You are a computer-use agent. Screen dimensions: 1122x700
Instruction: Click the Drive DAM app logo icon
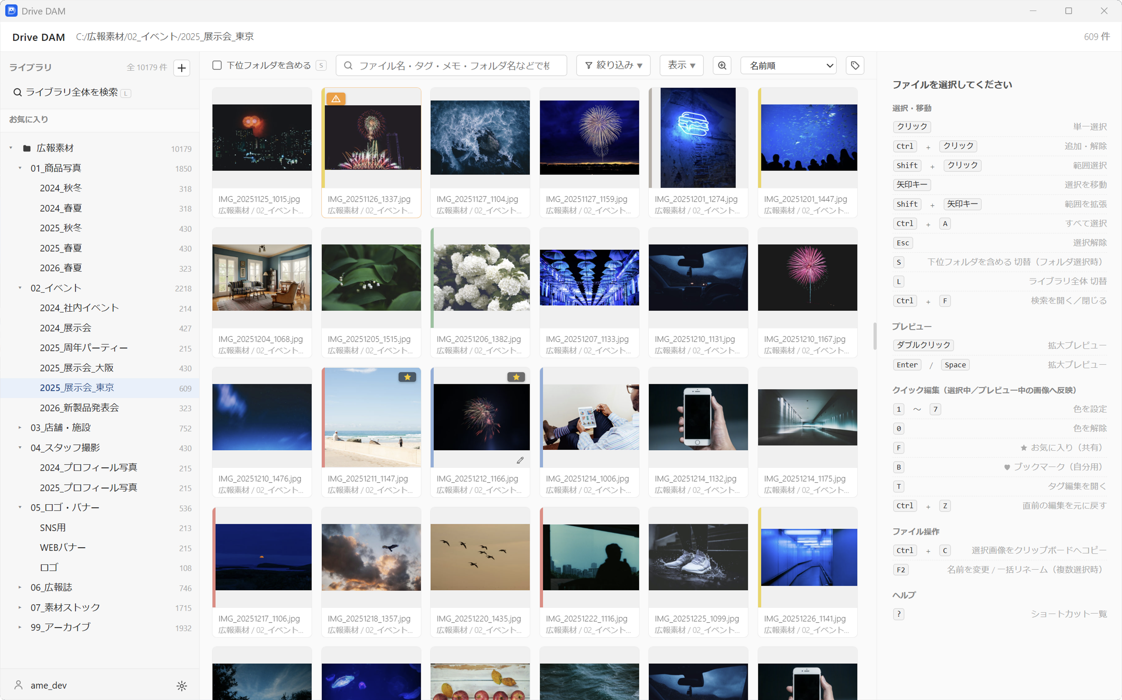point(11,11)
